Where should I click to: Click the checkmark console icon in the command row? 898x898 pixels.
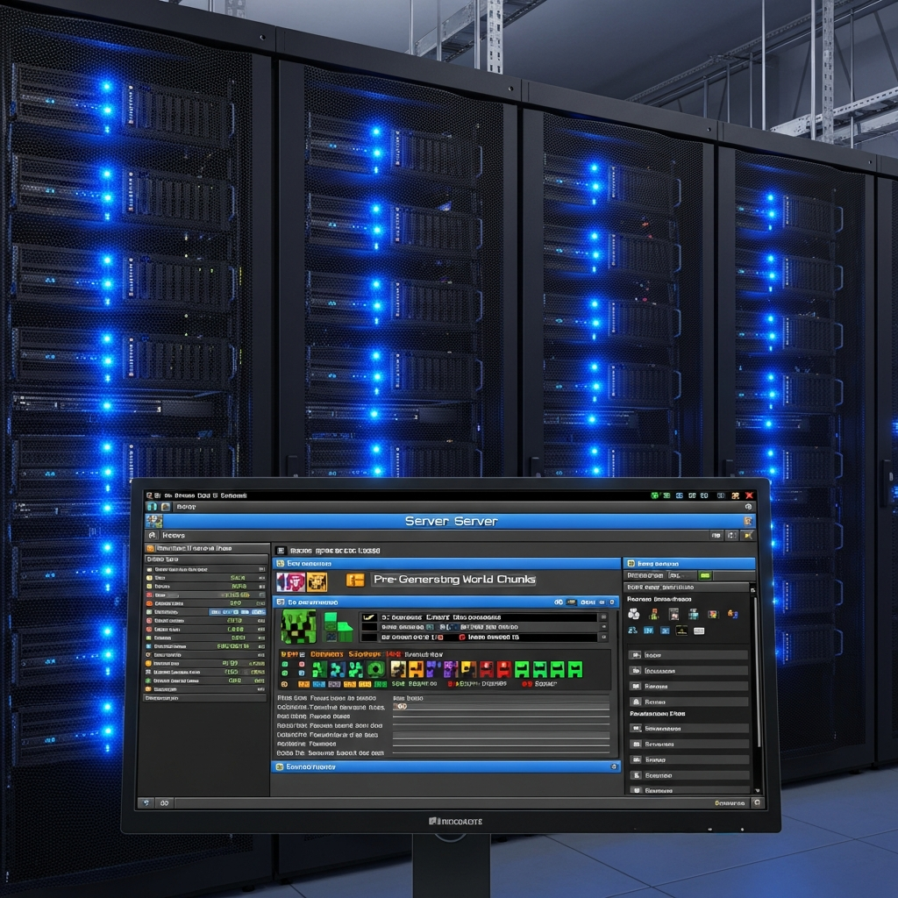coord(367,616)
